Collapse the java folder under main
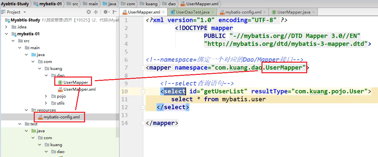Screen dimensions: 378x157 click(x=26, y=55)
